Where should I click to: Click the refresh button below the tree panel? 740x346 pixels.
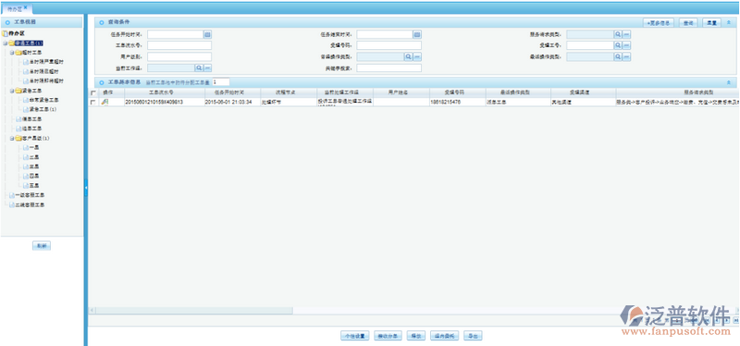(42, 246)
